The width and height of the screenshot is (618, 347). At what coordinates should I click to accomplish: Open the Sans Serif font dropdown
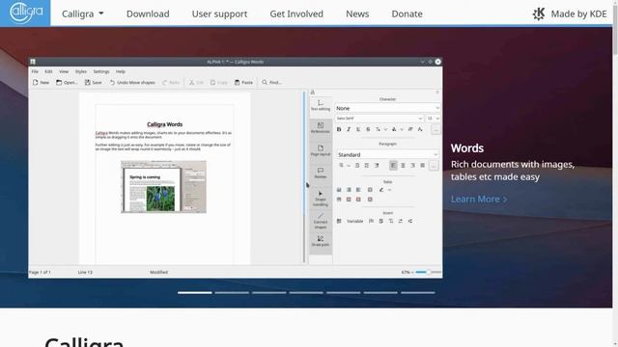(379, 119)
